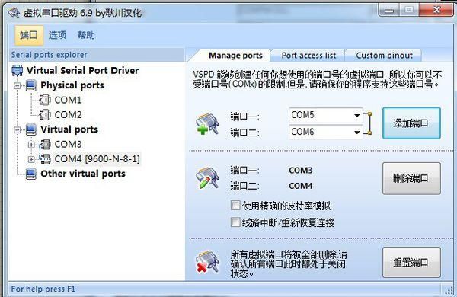Collapse the Virtual ports tree node
457x297 pixels.
coord(18,129)
